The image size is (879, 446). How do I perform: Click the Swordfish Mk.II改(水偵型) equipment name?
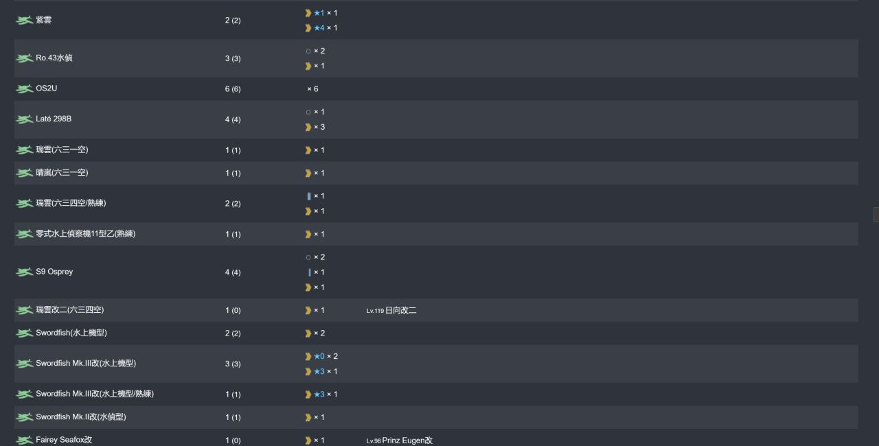point(81,417)
